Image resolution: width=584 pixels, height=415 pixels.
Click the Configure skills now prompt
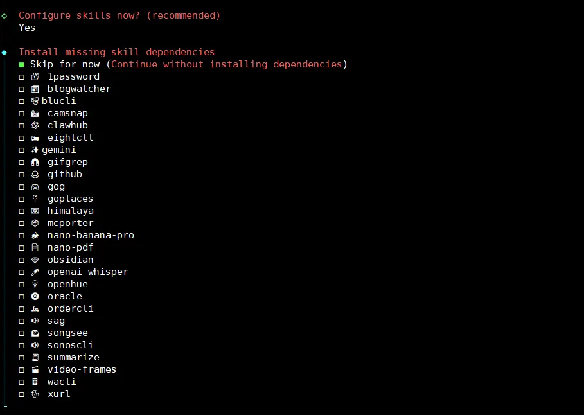pos(119,15)
